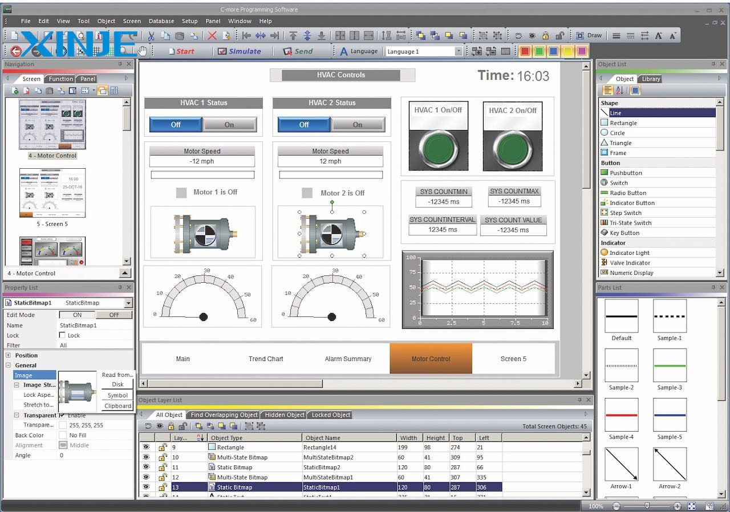Click the grid view icon in Navigation toolbar

click(x=114, y=91)
